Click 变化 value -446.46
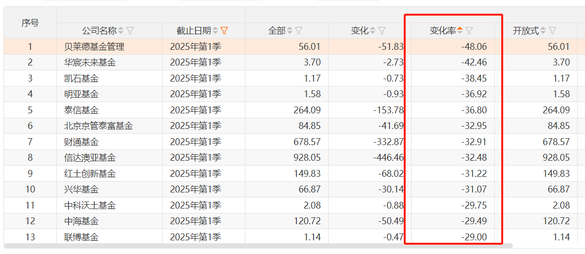This screenshot has width=585, height=254. pyautogui.click(x=389, y=158)
